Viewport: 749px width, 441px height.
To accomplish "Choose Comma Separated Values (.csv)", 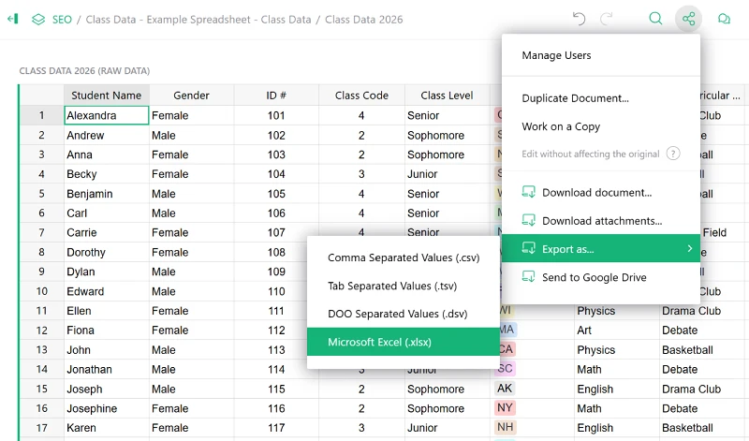I will click(x=390, y=257).
